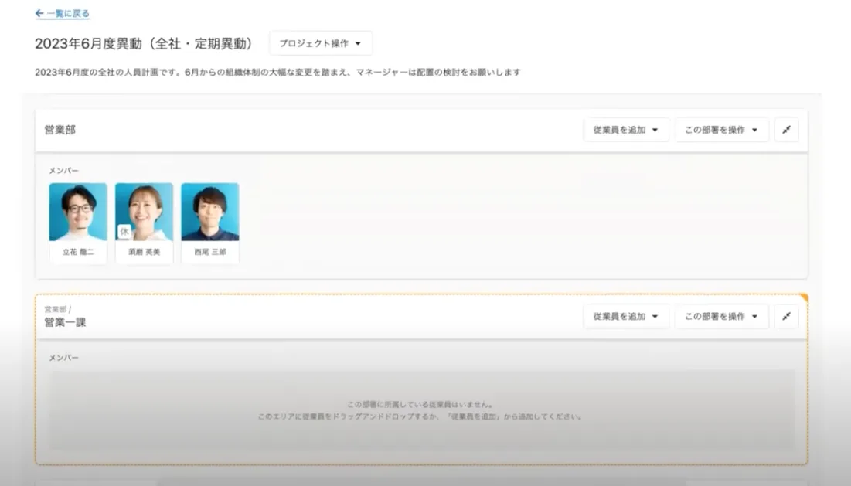Image resolution: width=851 pixels, height=486 pixels.
Task: Click the 休 badge on 須磨 英美
Action: pos(124,232)
